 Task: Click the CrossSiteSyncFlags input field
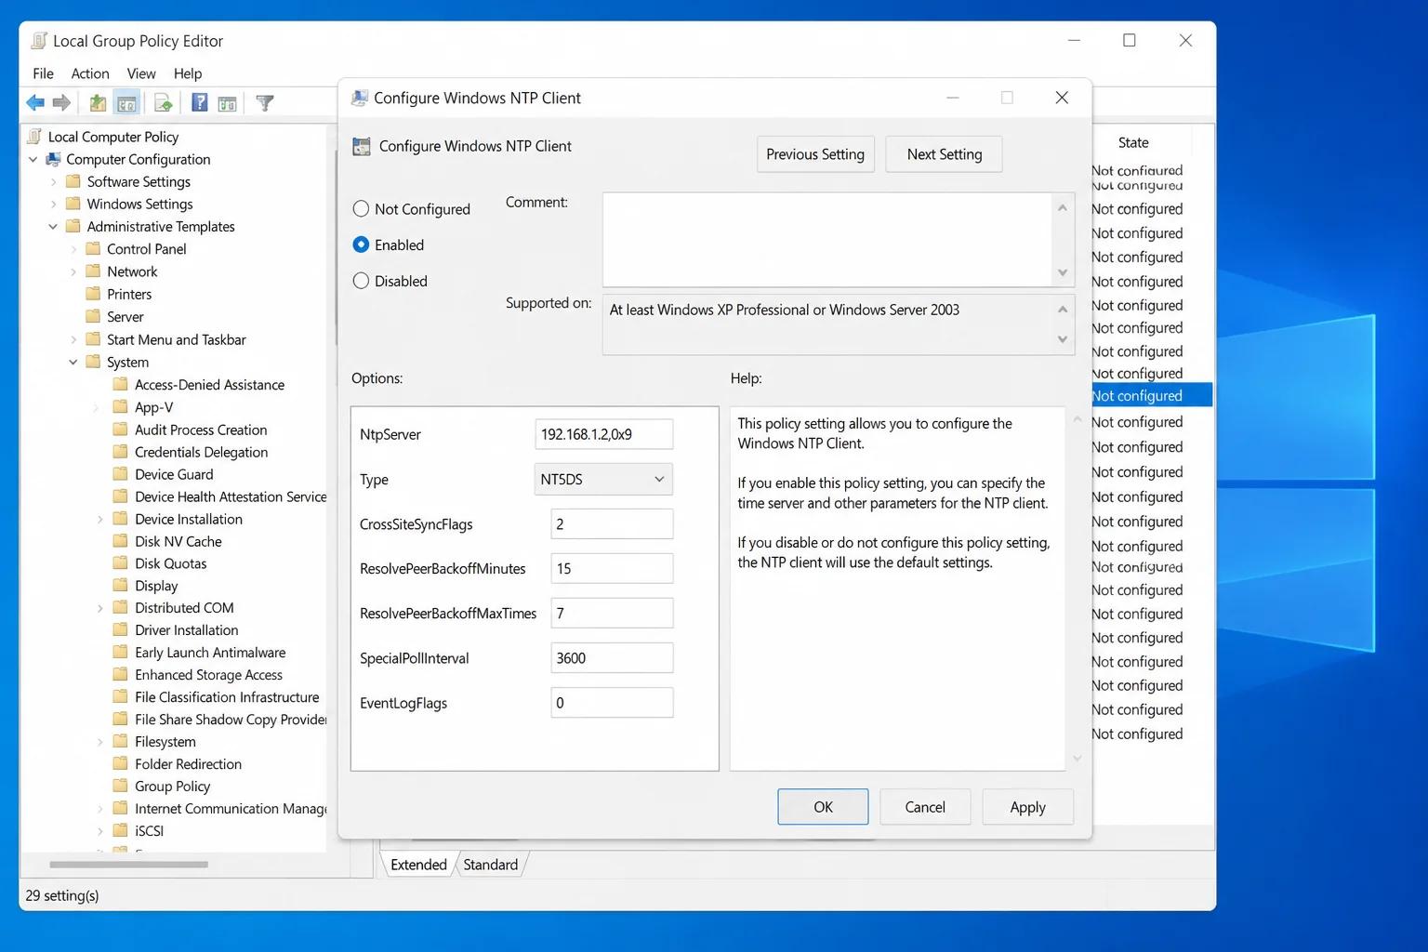[x=612, y=524]
